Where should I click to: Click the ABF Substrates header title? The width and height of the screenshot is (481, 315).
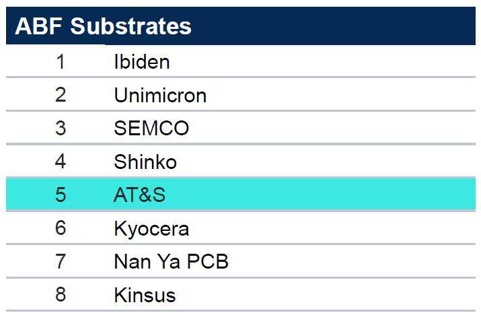pos(103,26)
